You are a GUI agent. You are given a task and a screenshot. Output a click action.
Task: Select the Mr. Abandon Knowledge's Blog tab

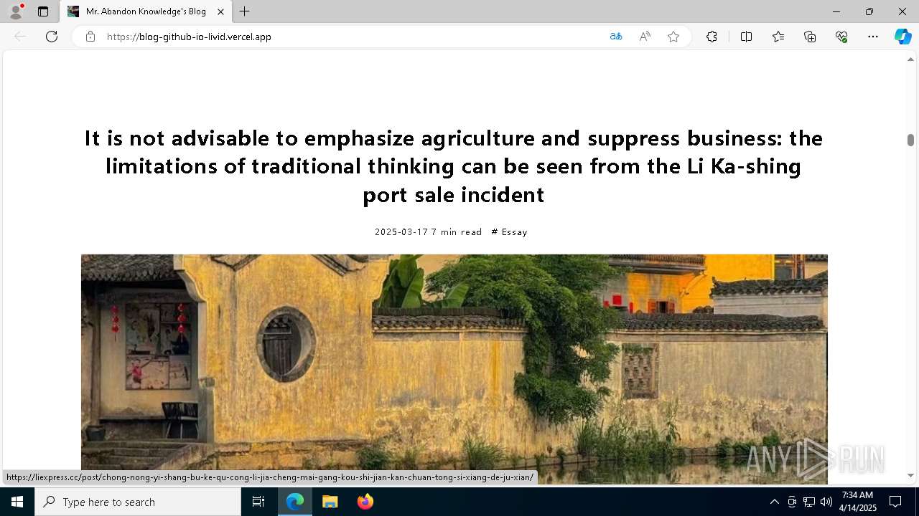(145, 11)
